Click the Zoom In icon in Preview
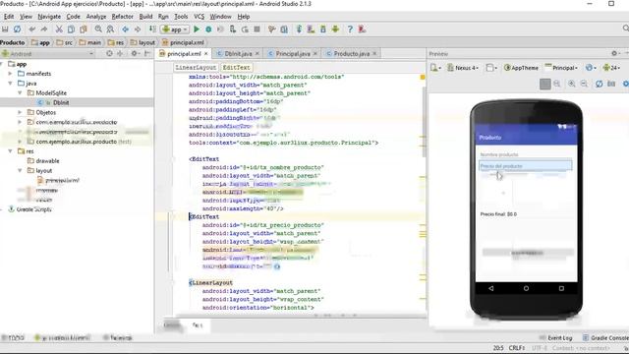 click(x=572, y=84)
